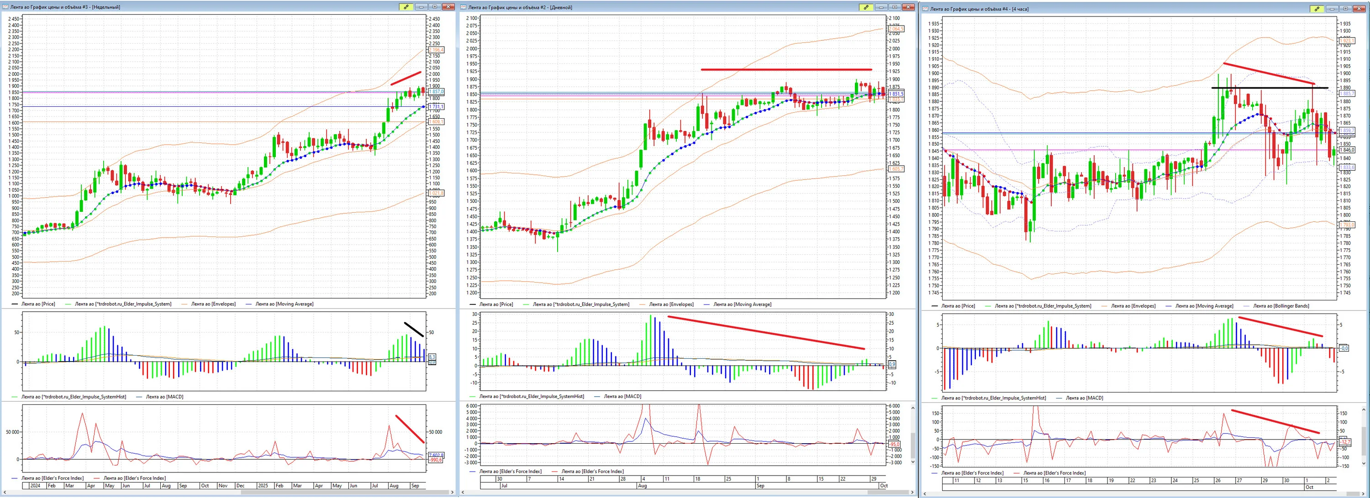Select the red Elder's Force Index legend in the 4-hour chart

click(1054, 472)
